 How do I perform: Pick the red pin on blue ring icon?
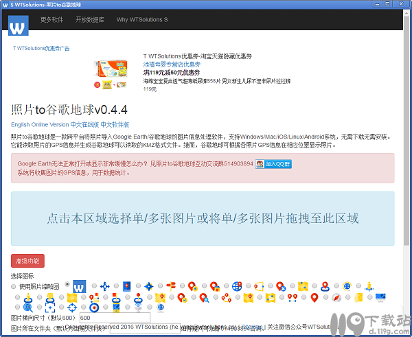[325, 286]
